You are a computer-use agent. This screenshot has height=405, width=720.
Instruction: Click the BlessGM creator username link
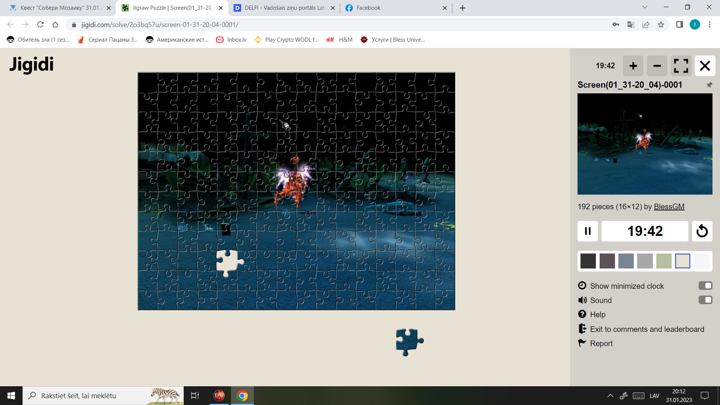coord(669,206)
